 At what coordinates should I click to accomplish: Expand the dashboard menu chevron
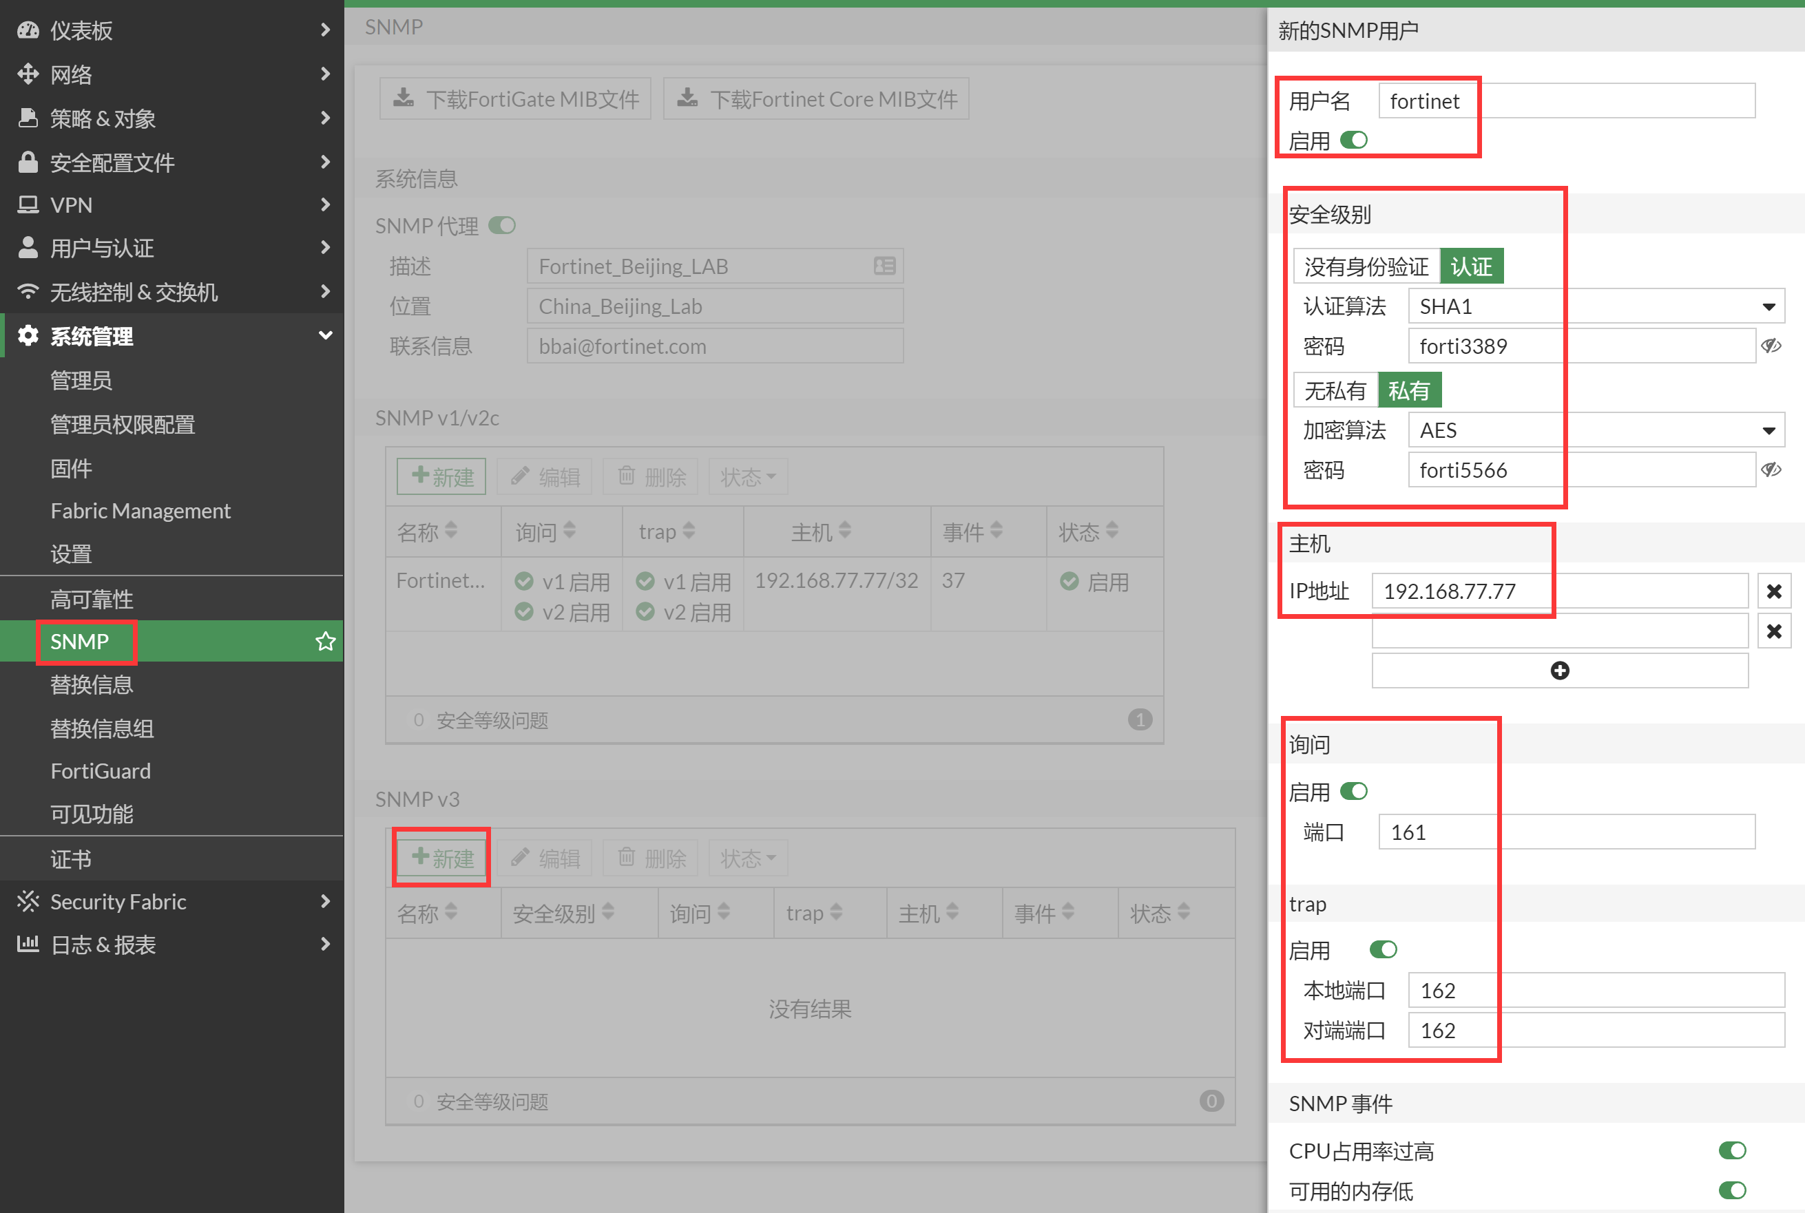(326, 30)
